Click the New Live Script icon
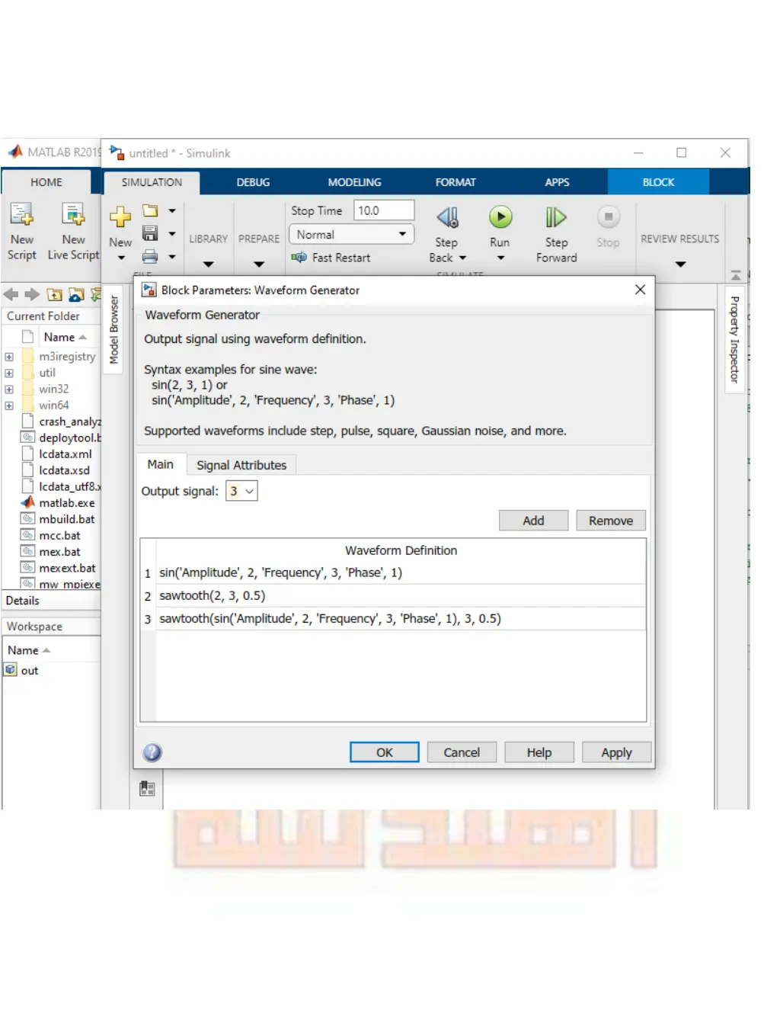Viewport: 780px width, 1010px height. tap(73, 215)
